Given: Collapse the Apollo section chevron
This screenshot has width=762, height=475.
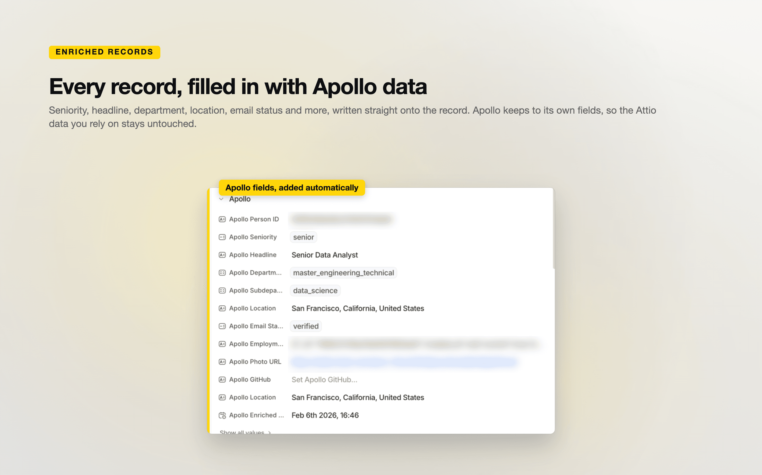Looking at the screenshot, I should [221, 199].
